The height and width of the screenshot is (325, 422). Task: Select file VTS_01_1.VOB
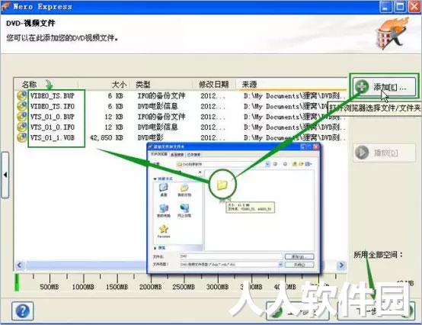coord(53,138)
